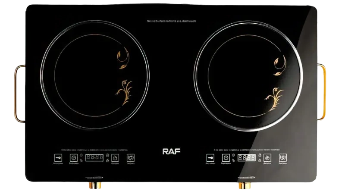Click the right golden knob at bottom edge
Screen dimensions: 345x191
pyautogui.click(x=245, y=185)
